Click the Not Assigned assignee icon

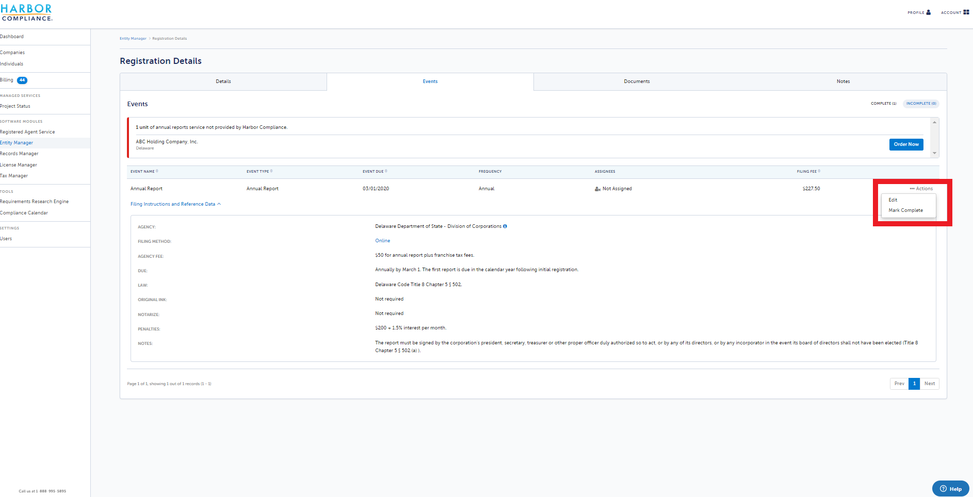point(597,189)
